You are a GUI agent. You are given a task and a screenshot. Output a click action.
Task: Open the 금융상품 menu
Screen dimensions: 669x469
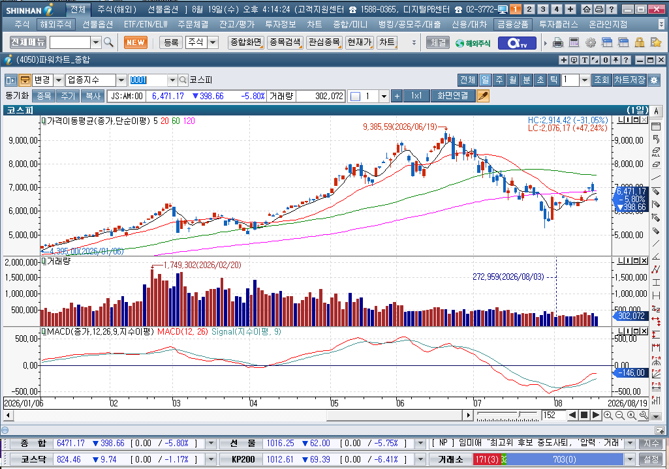(512, 25)
